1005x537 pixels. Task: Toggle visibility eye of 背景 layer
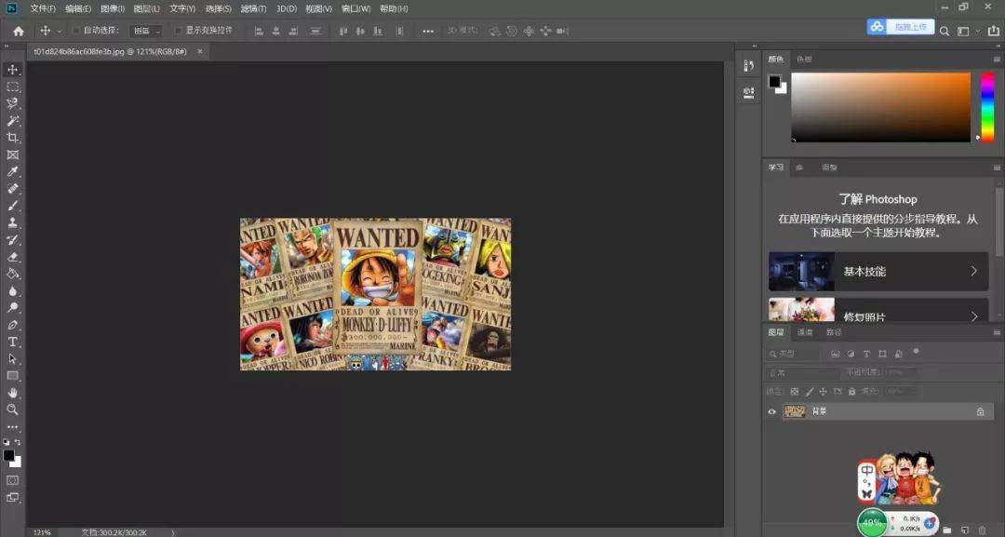click(x=771, y=411)
